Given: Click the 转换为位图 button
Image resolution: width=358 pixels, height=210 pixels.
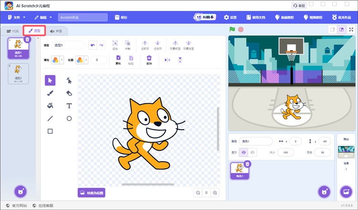Looking at the screenshot, I should pyautogui.click(x=91, y=193).
